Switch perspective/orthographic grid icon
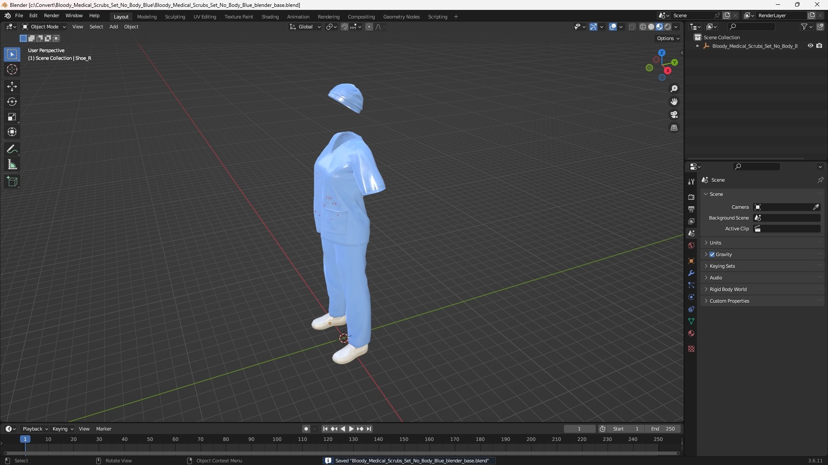Image resolution: width=828 pixels, height=465 pixels. tap(674, 128)
